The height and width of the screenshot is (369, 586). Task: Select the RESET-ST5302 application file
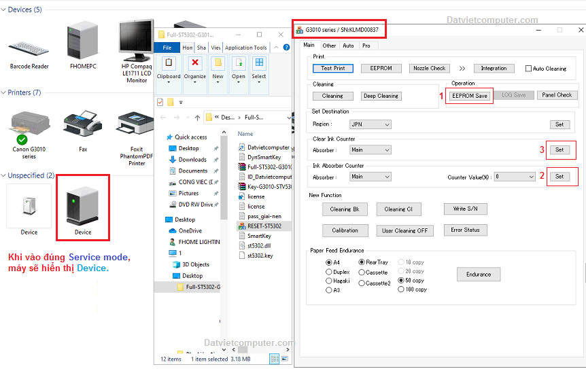264,226
